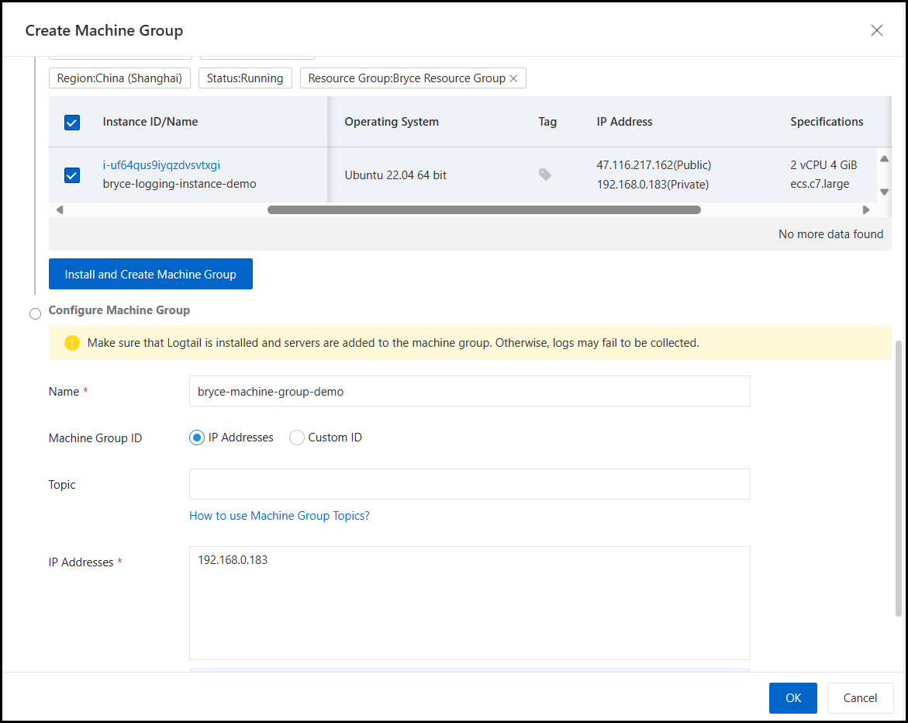908x723 pixels.
Task: Choose IP Addresses as Machine Group ID
Action: point(197,438)
